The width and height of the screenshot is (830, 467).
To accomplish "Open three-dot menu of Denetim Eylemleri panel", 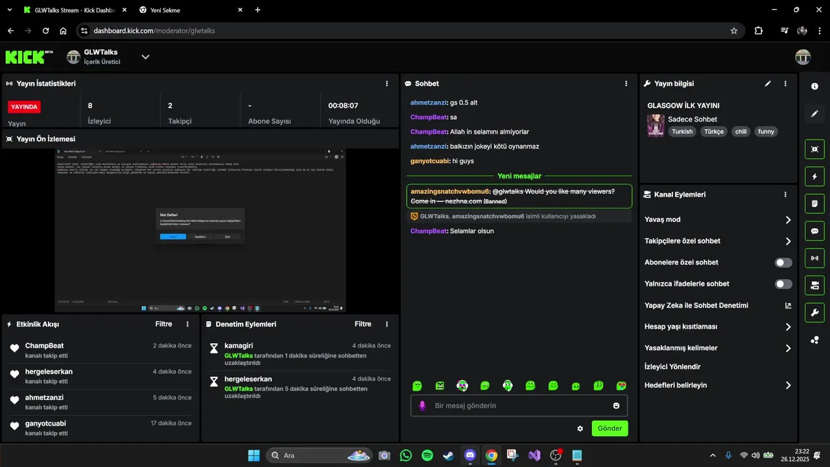I will pos(387,324).
